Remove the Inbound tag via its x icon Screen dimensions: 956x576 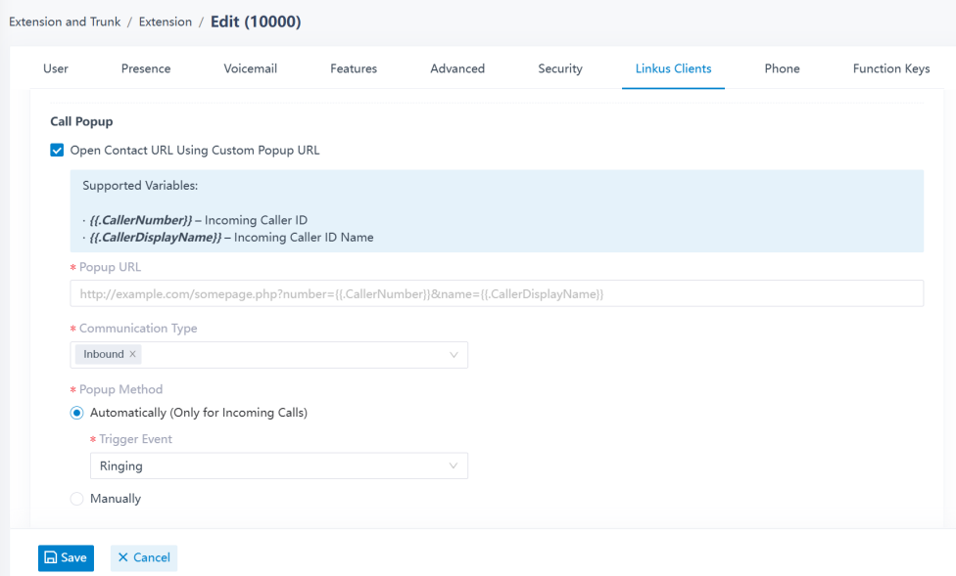pos(132,354)
